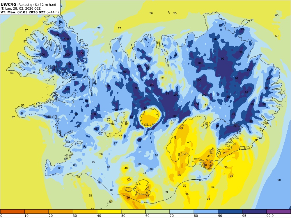This screenshot has width=291, height=218.
Task: Select the 80–90 medium blue legend swatch
Action: [206, 212]
